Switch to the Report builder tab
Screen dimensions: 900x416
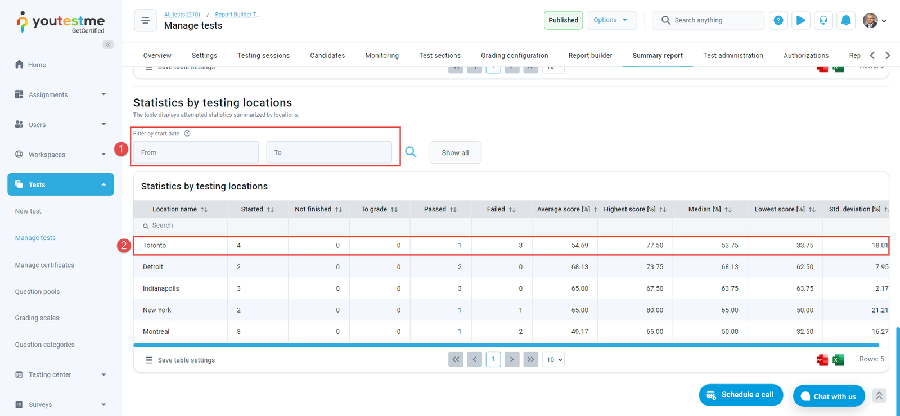pos(590,56)
